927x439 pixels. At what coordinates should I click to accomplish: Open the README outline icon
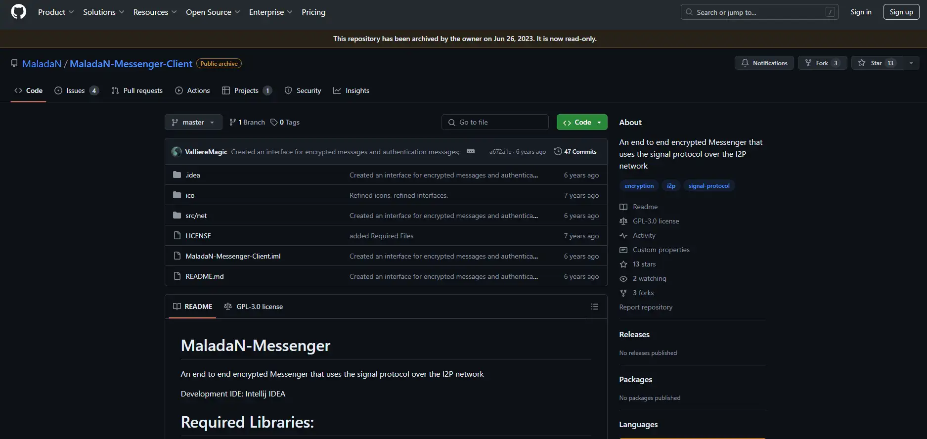(594, 307)
